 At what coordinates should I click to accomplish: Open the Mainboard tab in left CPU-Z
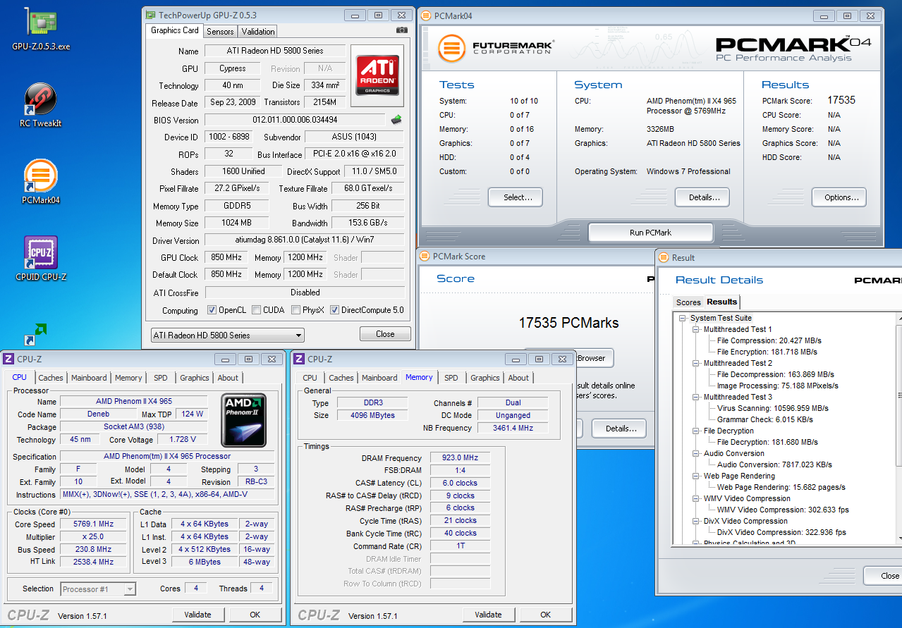(89, 378)
